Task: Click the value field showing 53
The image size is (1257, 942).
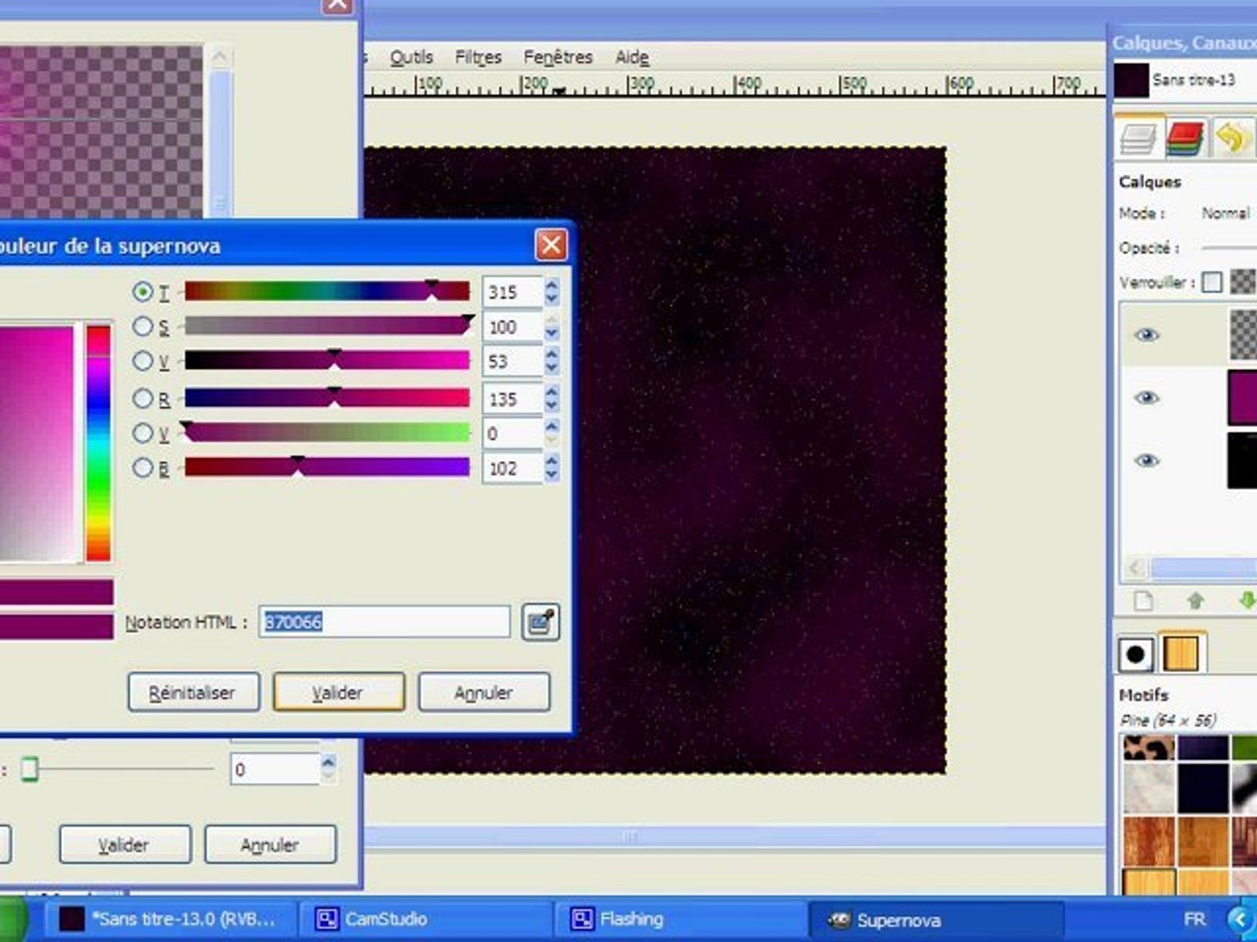Action: (512, 361)
